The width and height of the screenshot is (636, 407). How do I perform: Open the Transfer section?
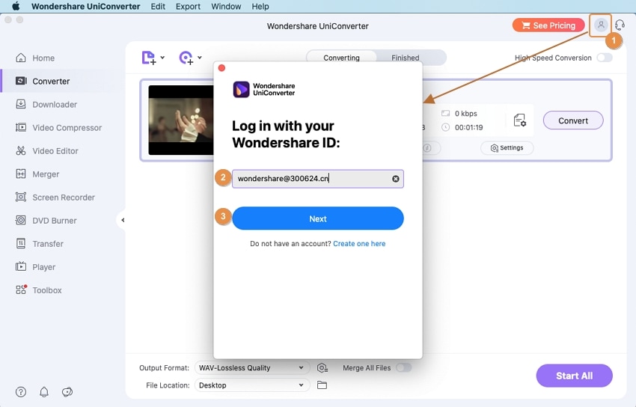pyautogui.click(x=40, y=244)
